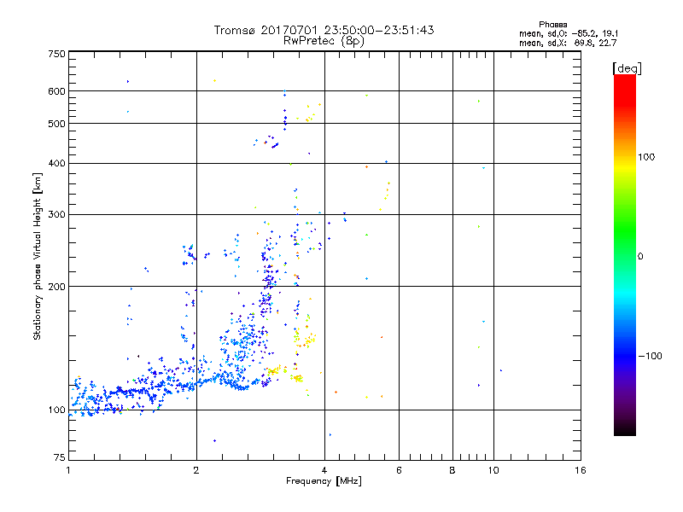This screenshot has width=683, height=512.
Task: Select the 'mean, sd,O: -85.2, 19.1' line
Action: [569, 33]
